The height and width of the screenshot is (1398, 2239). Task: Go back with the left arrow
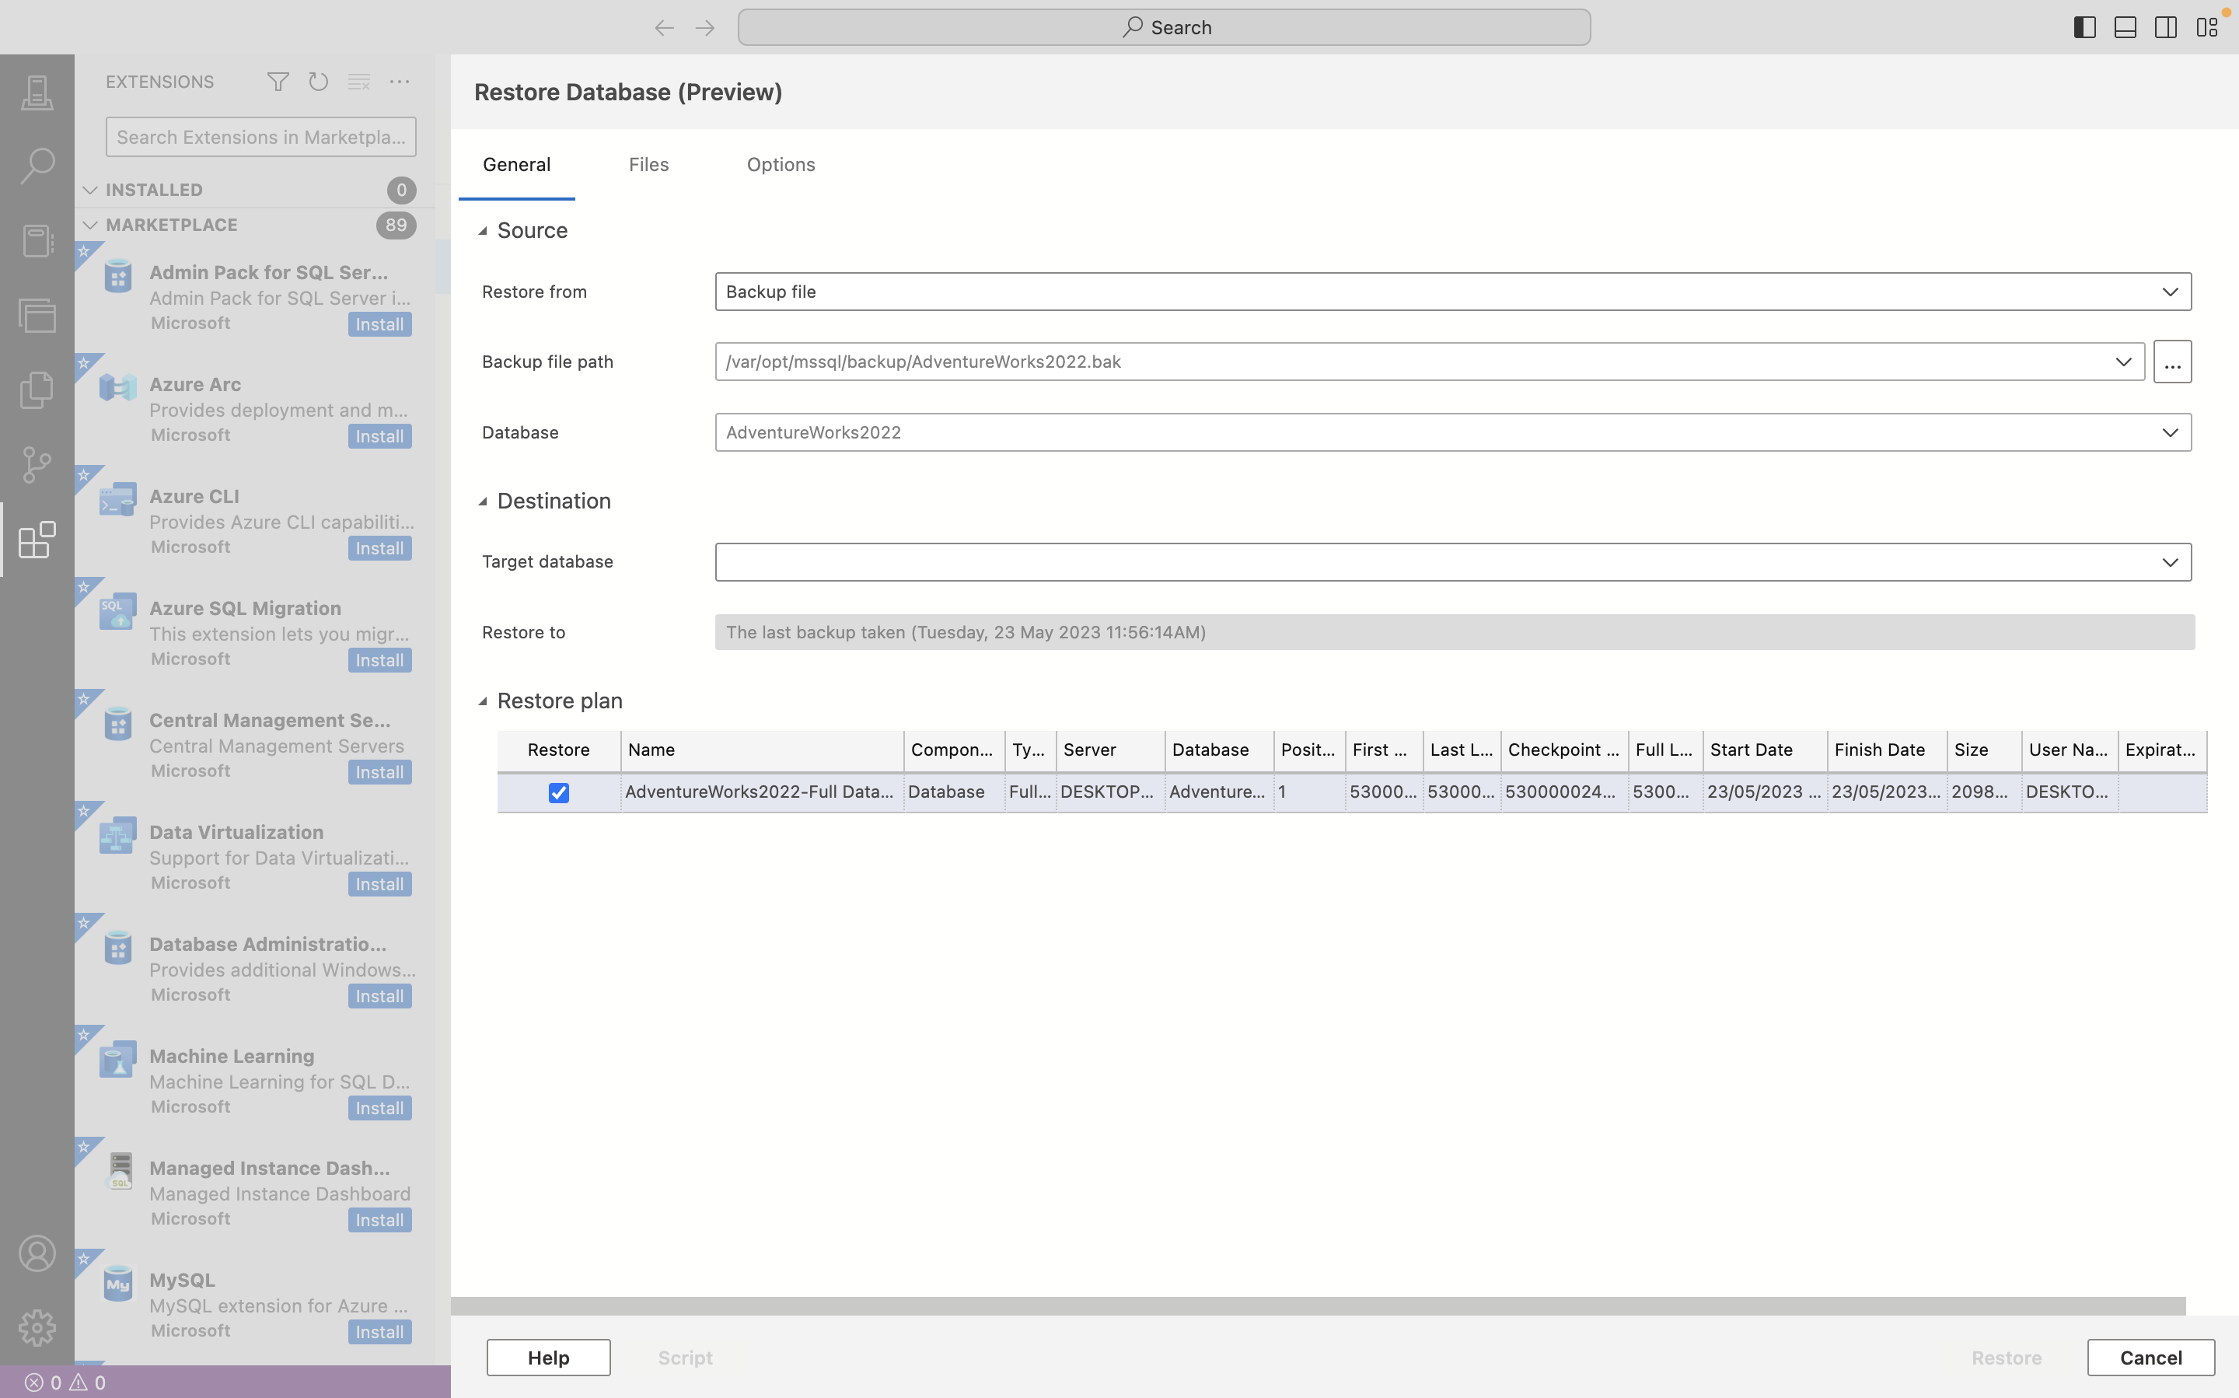(664, 28)
